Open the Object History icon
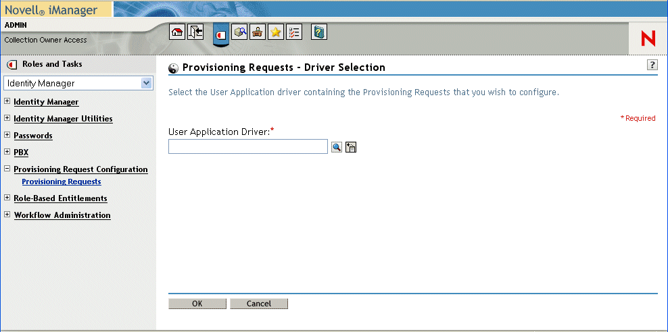668x332 pixels. (351, 147)
